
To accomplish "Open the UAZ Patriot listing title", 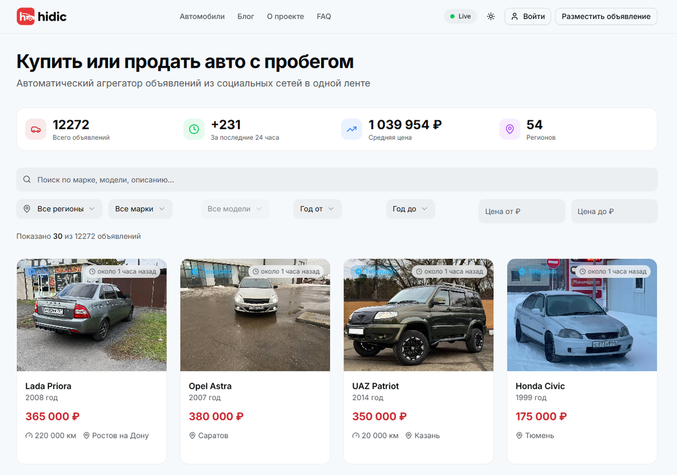I will point(376,386).
